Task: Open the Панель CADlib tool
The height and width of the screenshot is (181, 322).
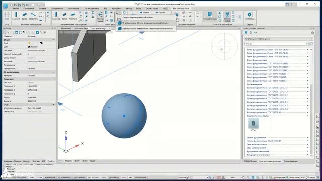Action: pyautogui.click(x=227, y=17)
